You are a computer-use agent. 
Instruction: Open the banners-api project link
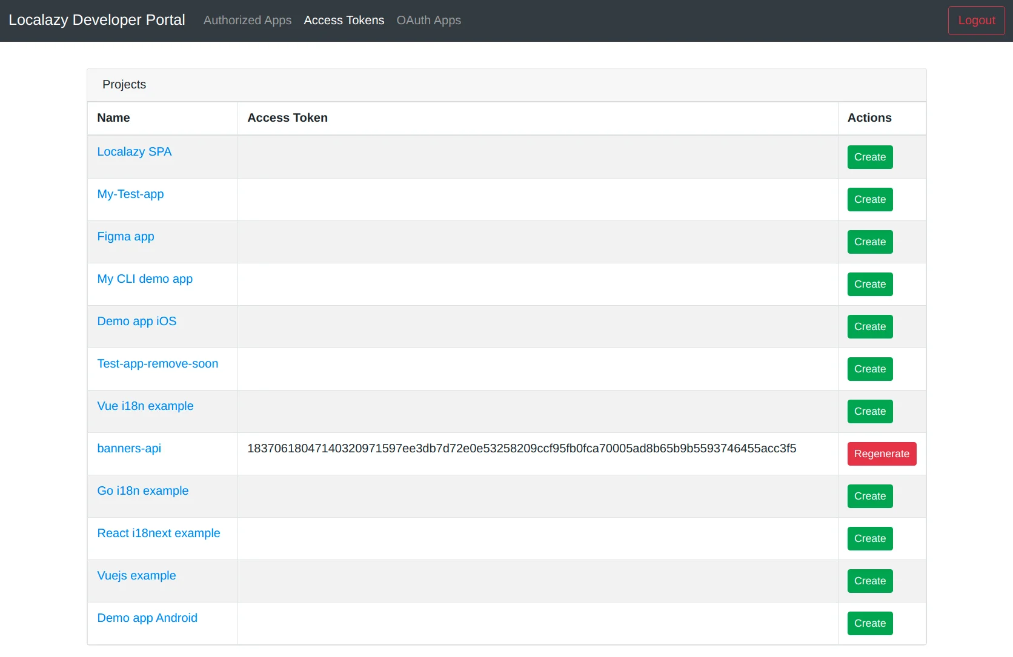coord(129,449)
